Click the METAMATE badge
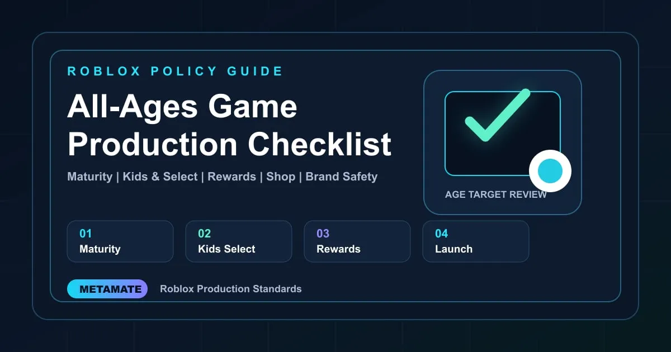This screenshot has width=671, height=352. click(x=107, y=289)
